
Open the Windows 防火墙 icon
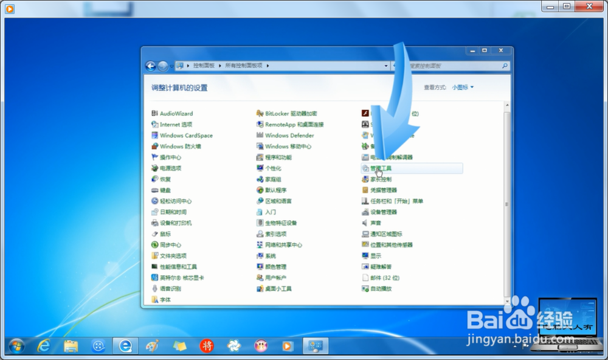(154, 146)
